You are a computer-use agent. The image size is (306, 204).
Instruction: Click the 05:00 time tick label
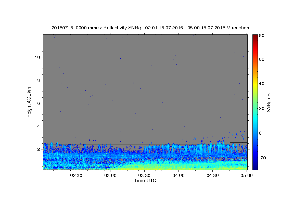coord(247,175)
